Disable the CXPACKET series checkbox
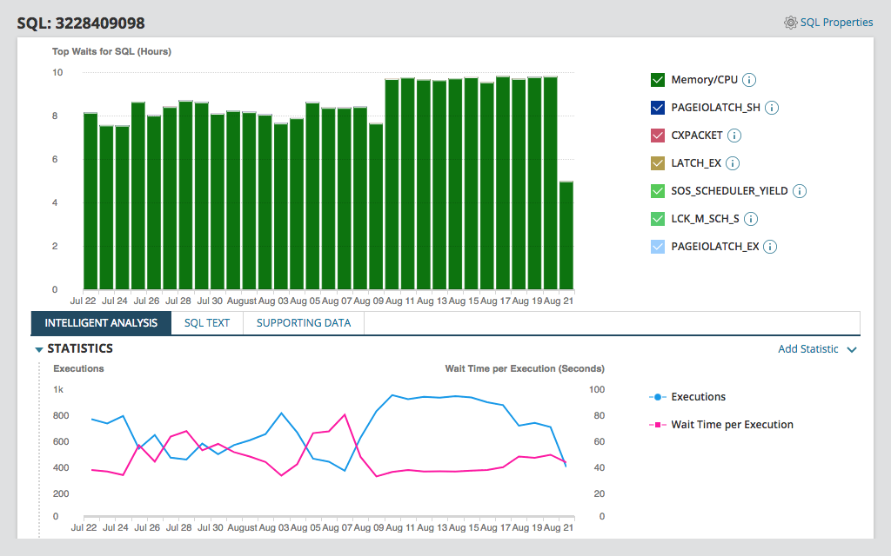This screenshot has width=891, height=556. coord(658,136)
